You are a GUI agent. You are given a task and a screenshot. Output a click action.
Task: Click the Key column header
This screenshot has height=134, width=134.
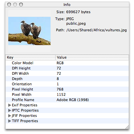30,57
